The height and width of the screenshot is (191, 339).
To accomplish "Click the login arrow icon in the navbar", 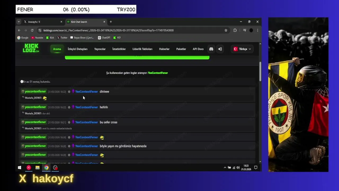I will (x=220, y=49).
